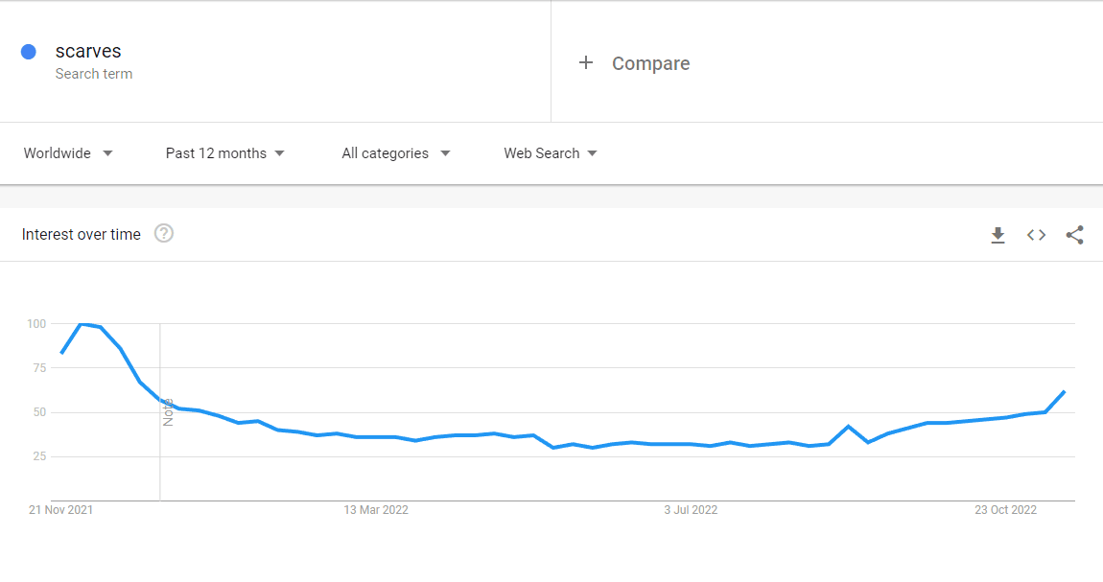Select the scarves search term field

pos(275,61)
